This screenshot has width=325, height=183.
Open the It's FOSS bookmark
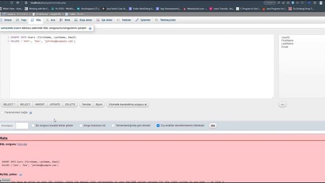(63, 9)
